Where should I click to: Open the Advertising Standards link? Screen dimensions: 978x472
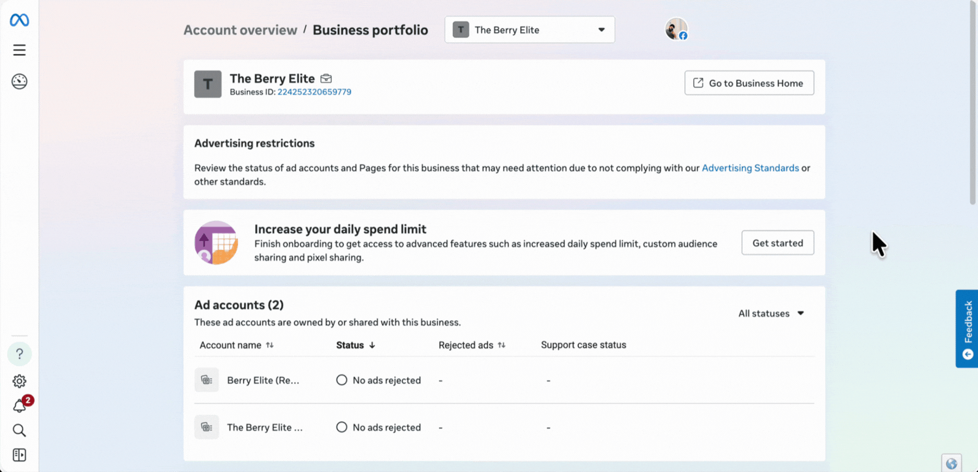750,168
